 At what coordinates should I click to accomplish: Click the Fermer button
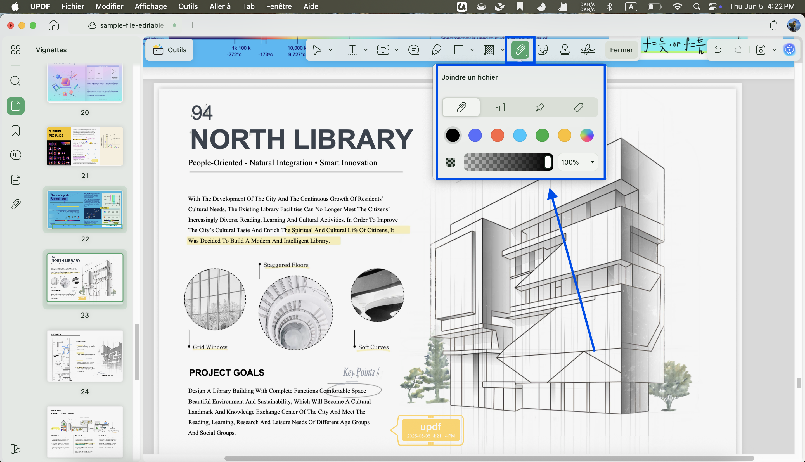[621, 50]
